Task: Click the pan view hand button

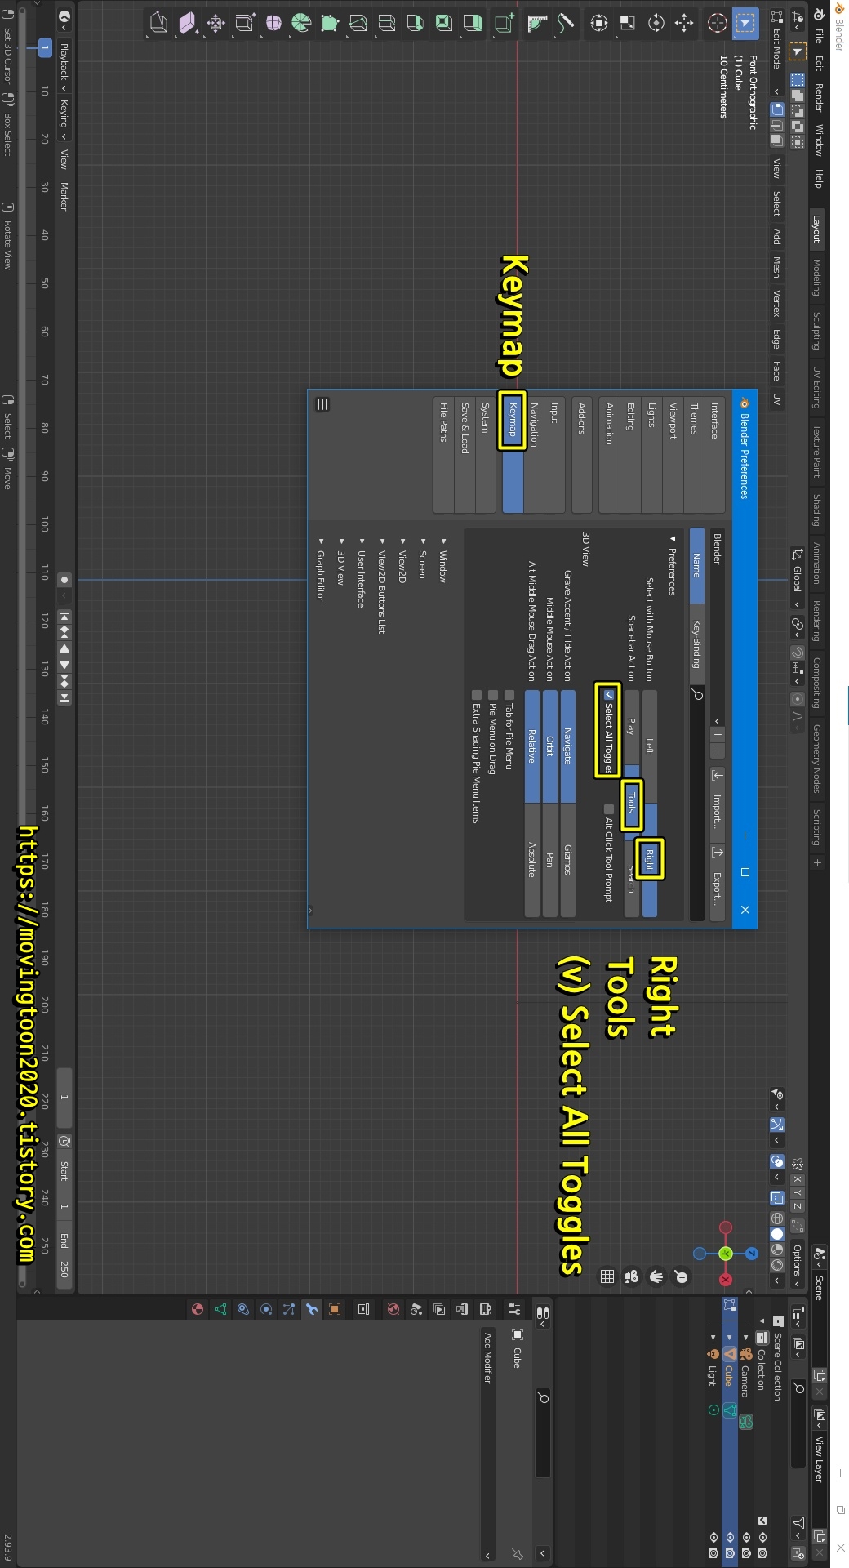Action: click(656, 1276)
